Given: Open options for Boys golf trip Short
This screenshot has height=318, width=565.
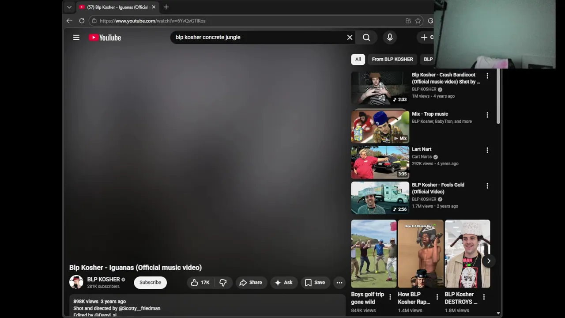Looking at the screenshot, I should click(390, 297).
